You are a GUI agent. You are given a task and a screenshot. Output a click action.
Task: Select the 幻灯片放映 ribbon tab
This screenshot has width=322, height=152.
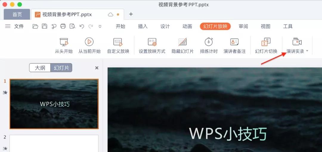pyautogui.click(x=215, y=26)
